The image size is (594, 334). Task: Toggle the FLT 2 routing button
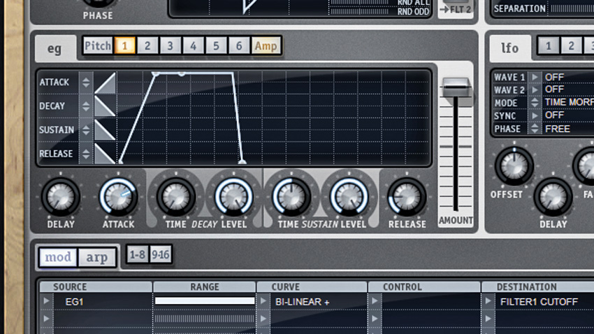(x=456, y=10)
